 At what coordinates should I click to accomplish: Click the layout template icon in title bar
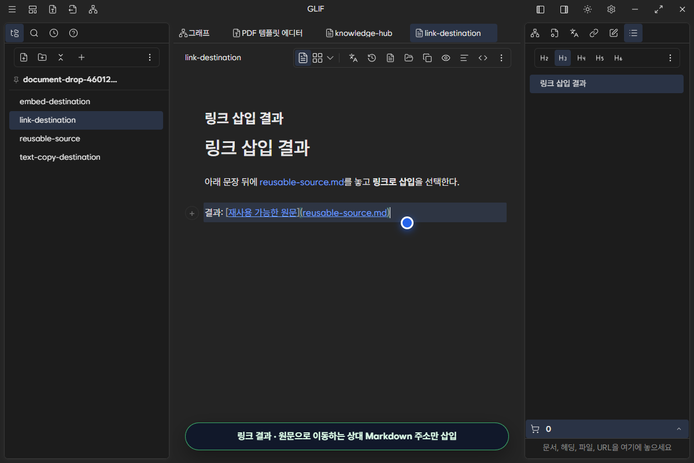(32, 9)
